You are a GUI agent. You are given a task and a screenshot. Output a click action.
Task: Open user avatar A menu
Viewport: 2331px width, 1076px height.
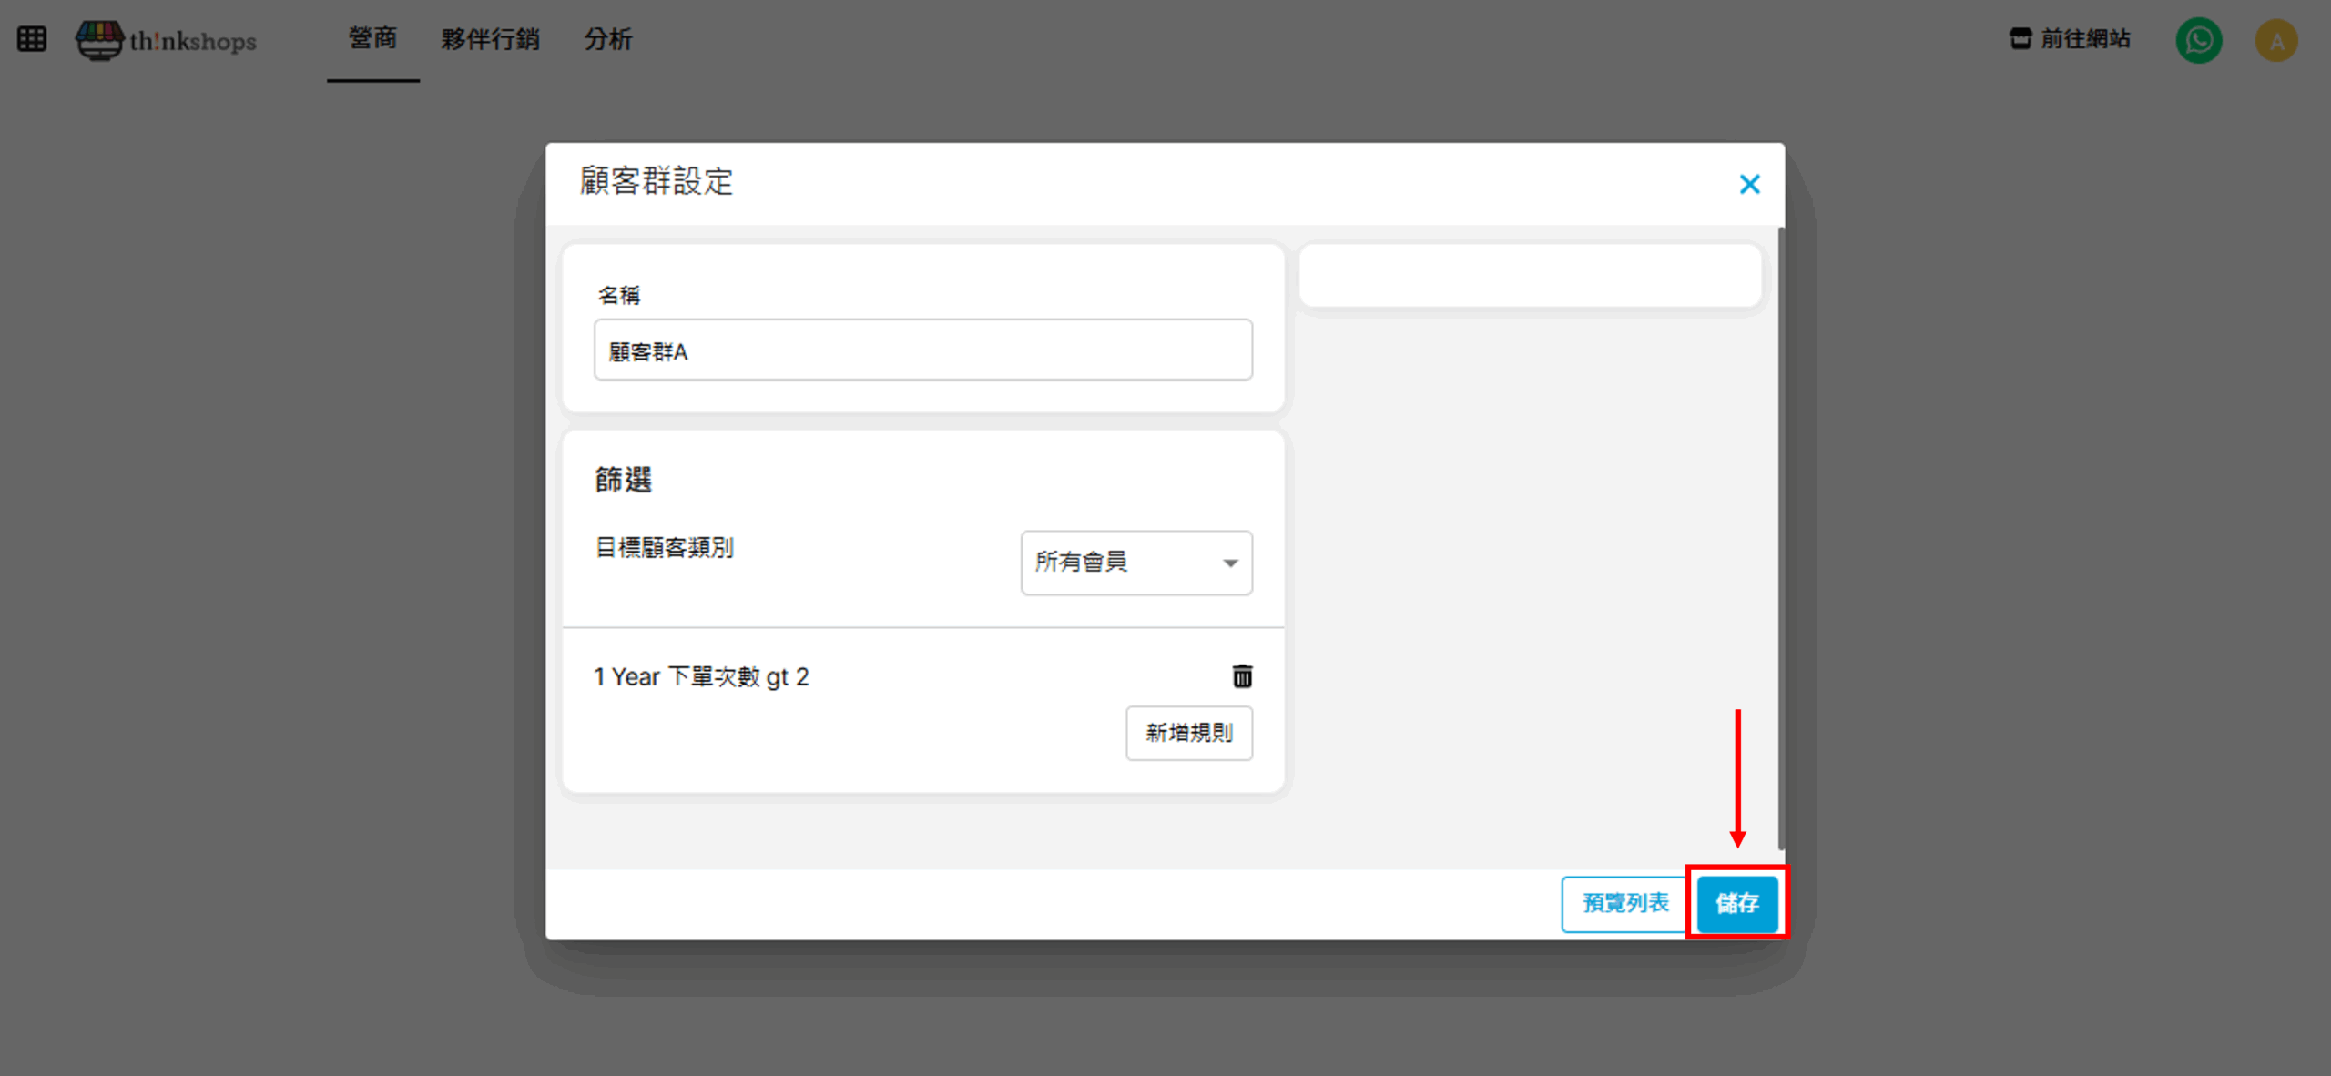pyautogui.click(x=2275, y=41)
